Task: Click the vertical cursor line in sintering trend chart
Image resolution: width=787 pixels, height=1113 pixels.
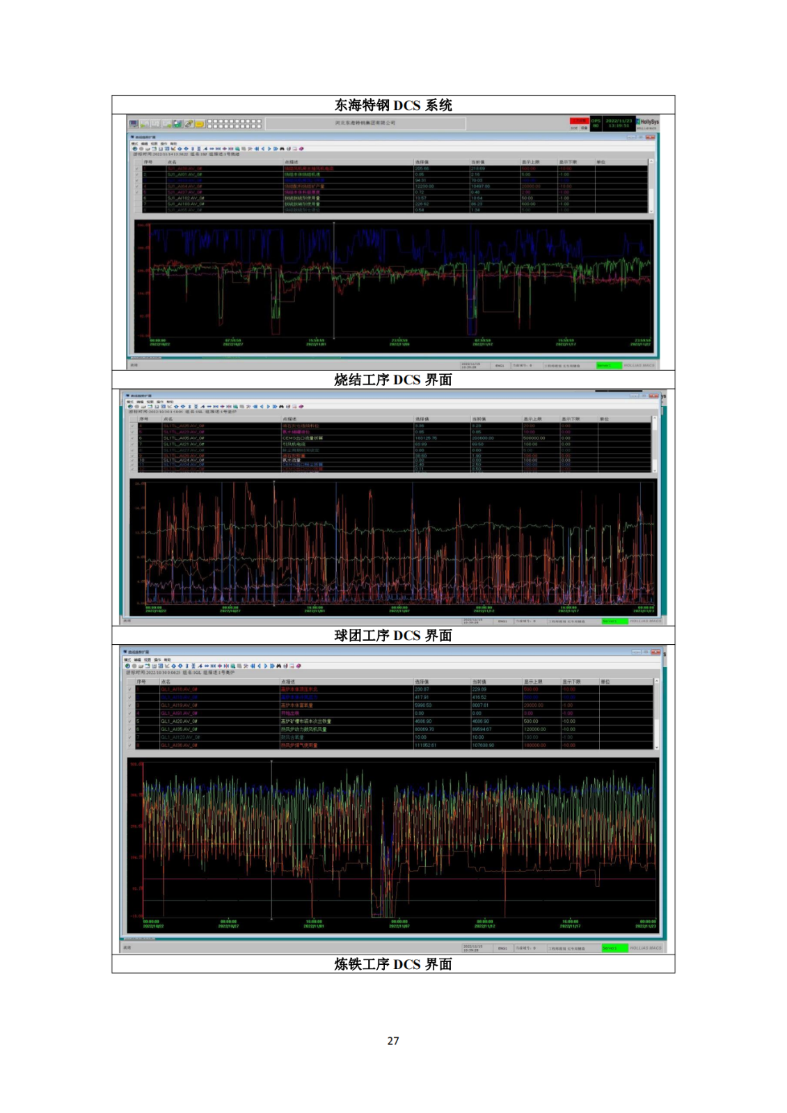Action: (334, 278)
